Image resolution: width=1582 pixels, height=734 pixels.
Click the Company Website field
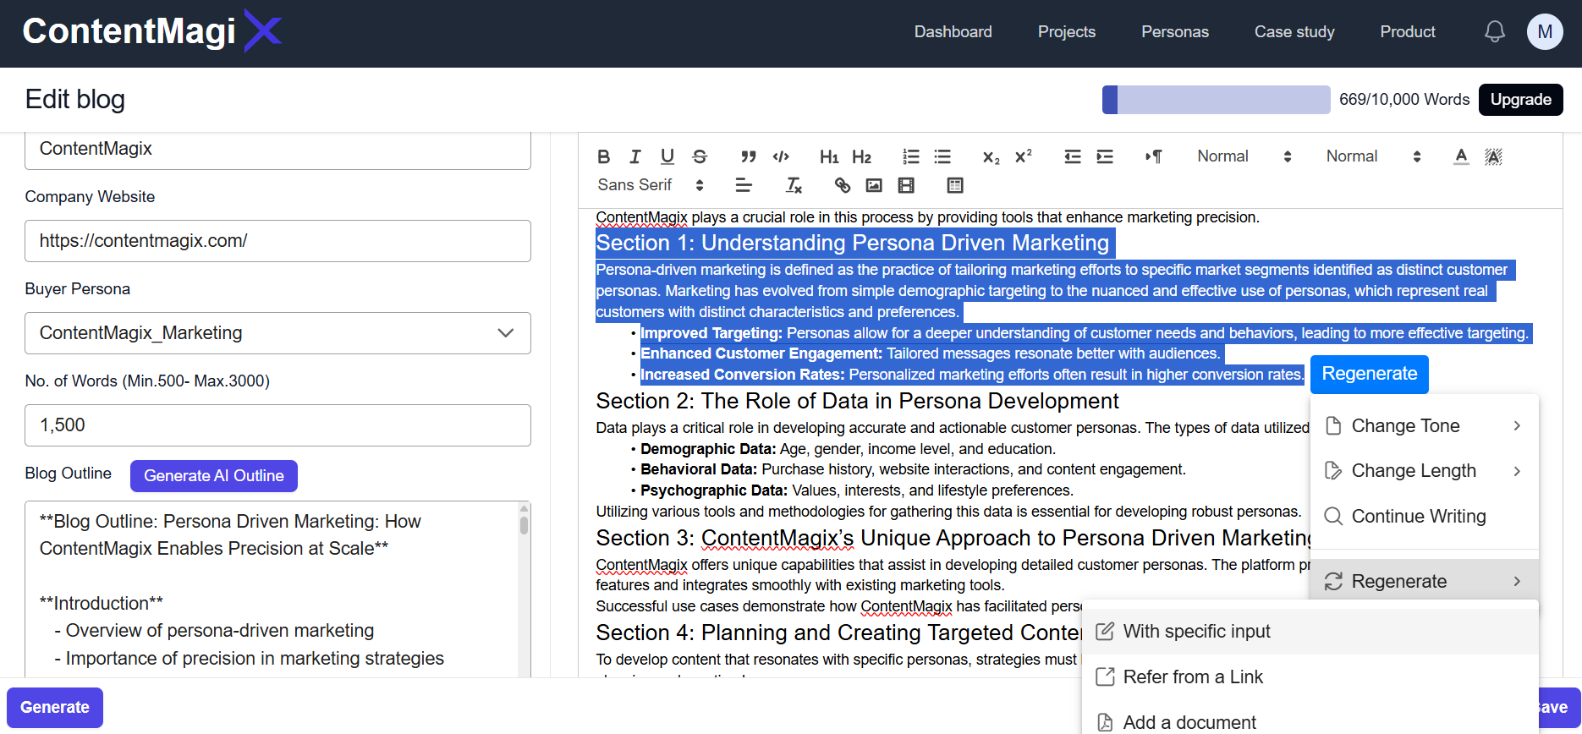[277, 241]
